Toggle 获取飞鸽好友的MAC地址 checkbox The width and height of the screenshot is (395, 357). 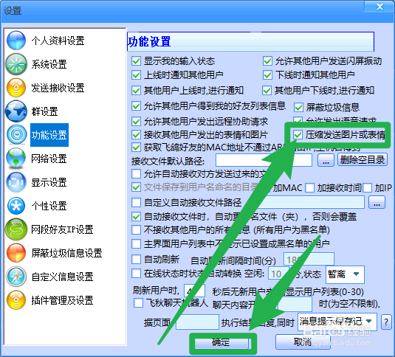pos(136,148)
